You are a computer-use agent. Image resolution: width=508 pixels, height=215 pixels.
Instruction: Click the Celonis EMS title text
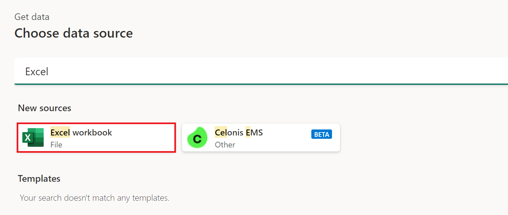(x=238, y=132)
